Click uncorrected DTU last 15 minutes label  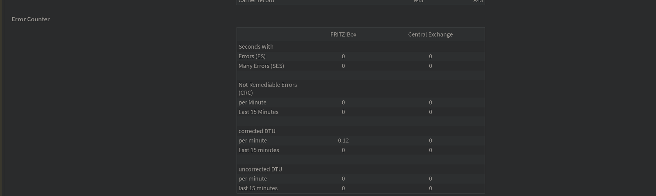258,188
